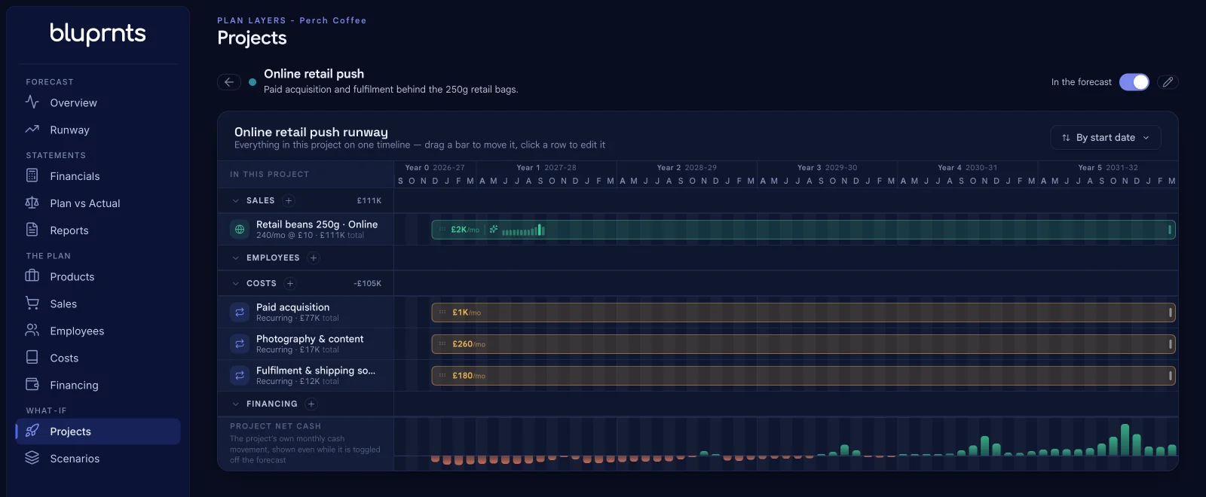Screen dimensions: 1206x497
Task: Click the -£105K costs total
Action: tap(367, 283)
